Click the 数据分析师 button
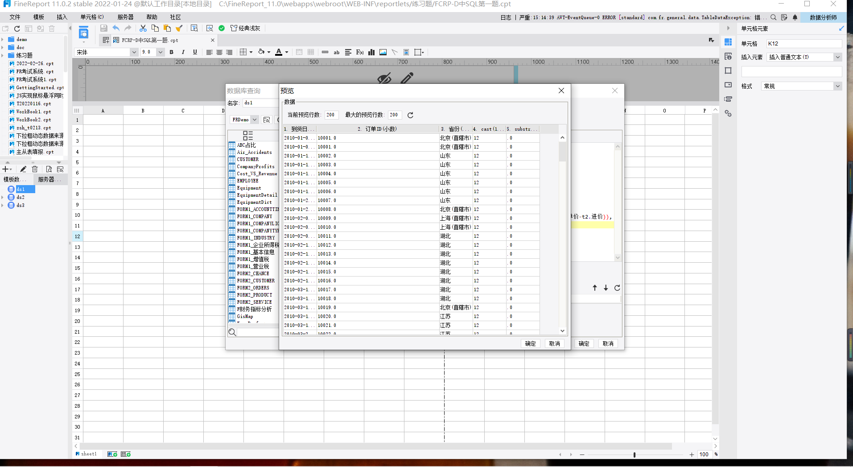This screenshot has height=467, width=853. coord(823,17)
